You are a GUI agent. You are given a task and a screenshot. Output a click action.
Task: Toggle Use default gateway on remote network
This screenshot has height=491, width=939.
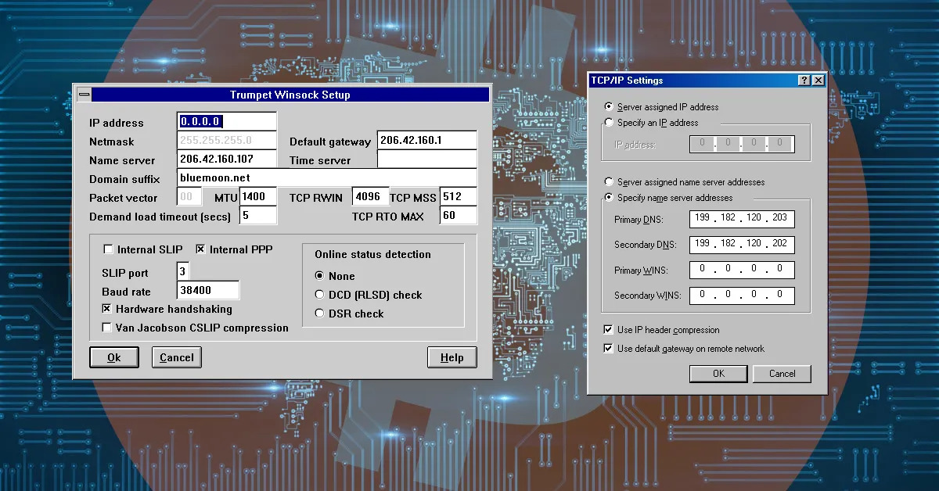pos(609,349)
